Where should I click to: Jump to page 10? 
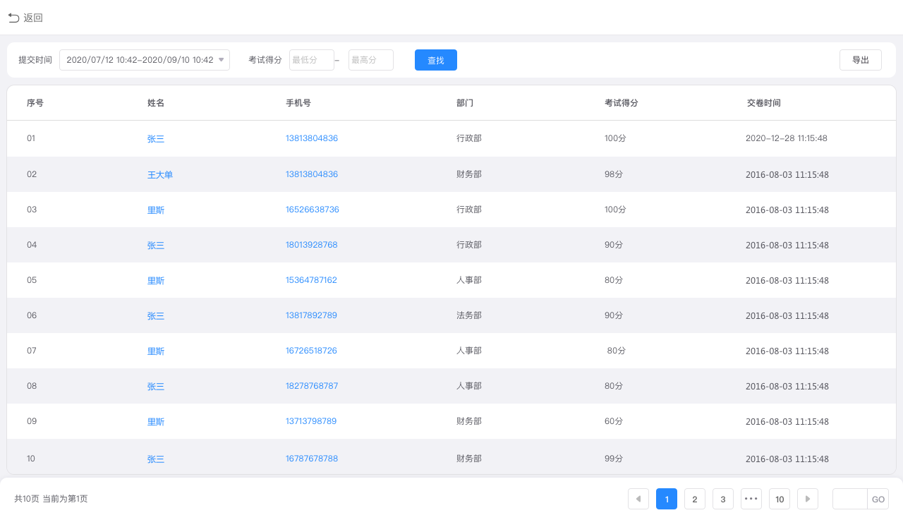pyautogui.click(x=779, y=499)
